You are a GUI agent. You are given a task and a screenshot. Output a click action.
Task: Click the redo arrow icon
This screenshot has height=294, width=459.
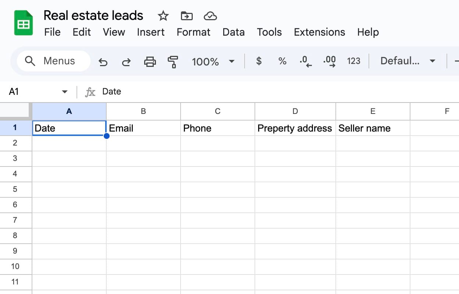(126, 62)
